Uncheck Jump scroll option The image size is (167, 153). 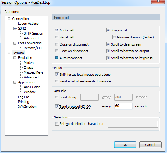[108, 30]
